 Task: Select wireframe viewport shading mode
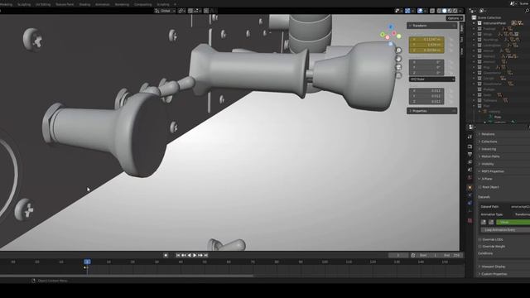click(439, 11)
